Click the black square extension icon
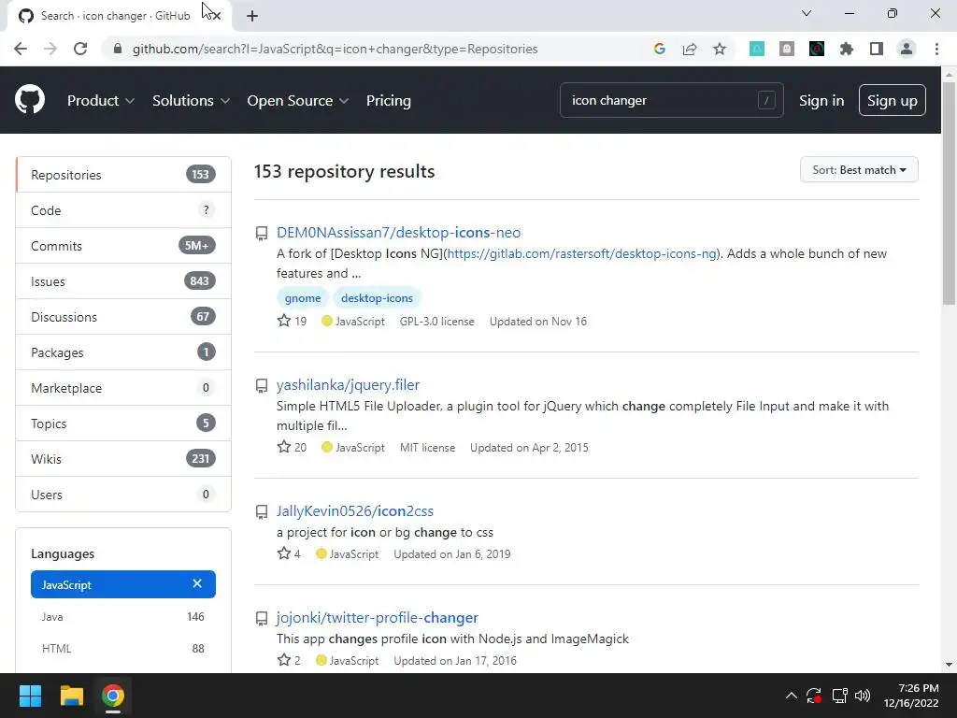 817,49
